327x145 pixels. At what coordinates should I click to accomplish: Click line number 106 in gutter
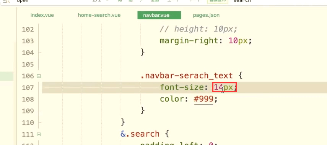point(28,76)
